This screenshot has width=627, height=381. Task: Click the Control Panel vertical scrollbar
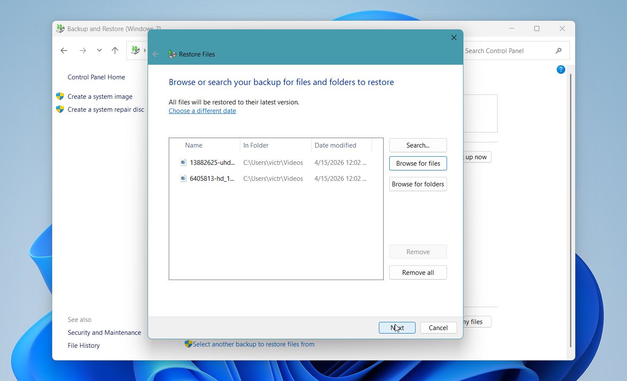tap(570, 211)
